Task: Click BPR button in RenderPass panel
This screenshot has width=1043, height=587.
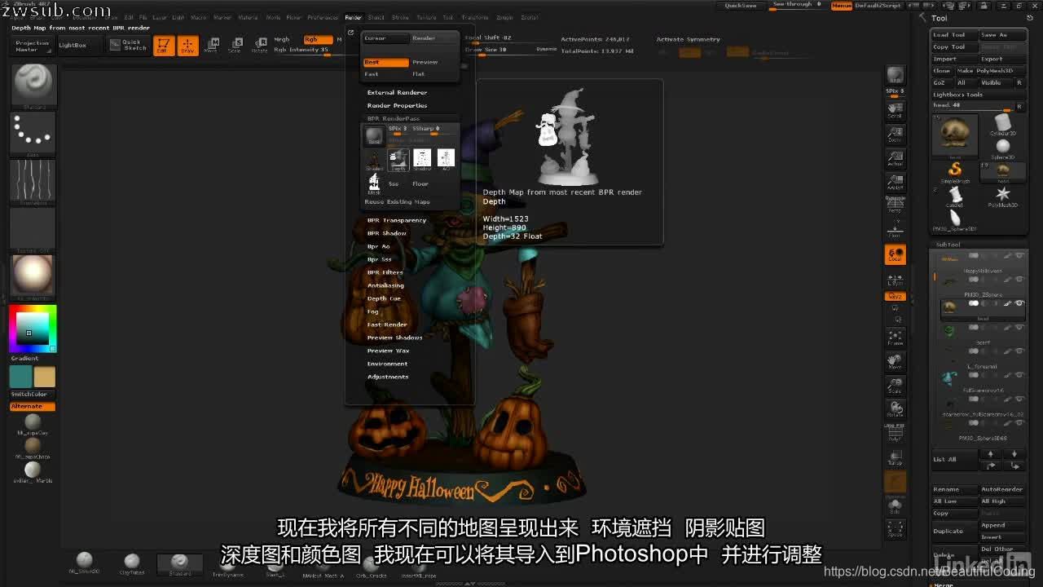Action: click(x=374, y=135)
